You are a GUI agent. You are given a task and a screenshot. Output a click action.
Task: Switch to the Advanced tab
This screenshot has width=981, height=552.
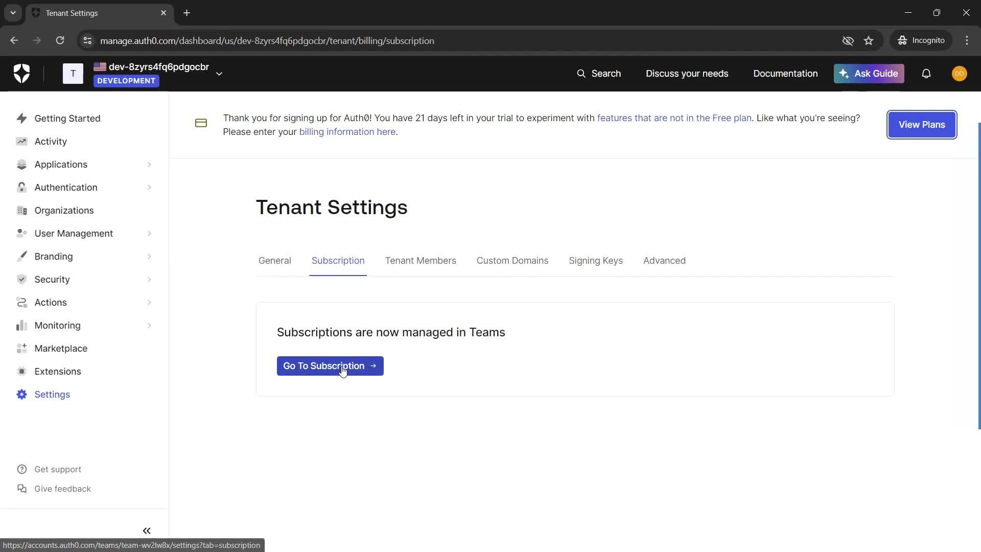[x=664, y=261]
